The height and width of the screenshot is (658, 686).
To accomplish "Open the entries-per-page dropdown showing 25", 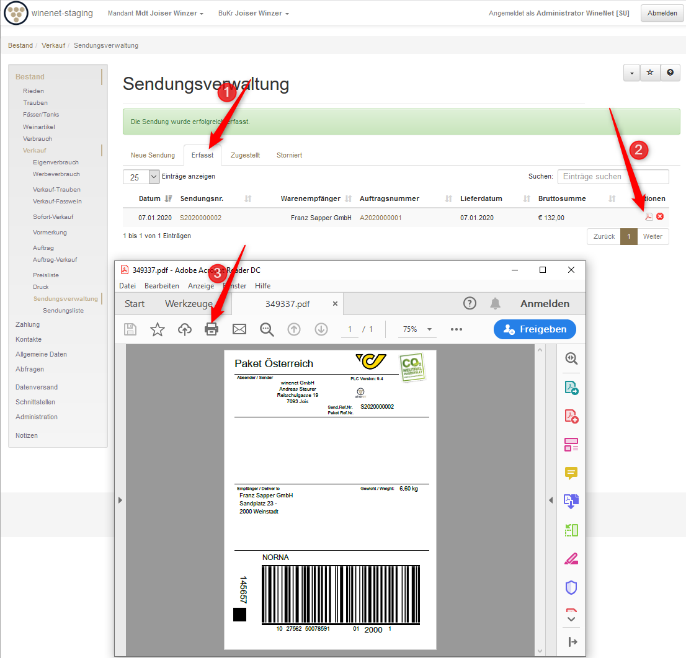I will 141,177.
